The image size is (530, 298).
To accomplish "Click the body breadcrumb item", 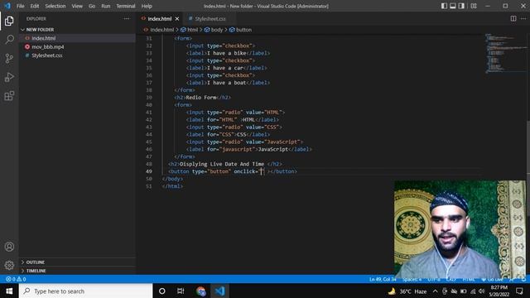I will 214,30.
